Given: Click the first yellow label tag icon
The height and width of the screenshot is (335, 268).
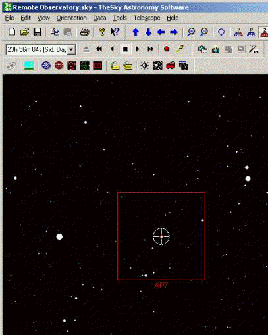Looking at the screenshot, I should click(115, 66).
